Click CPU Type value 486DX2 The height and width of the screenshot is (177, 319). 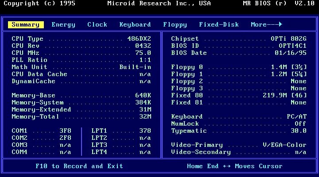139,38
